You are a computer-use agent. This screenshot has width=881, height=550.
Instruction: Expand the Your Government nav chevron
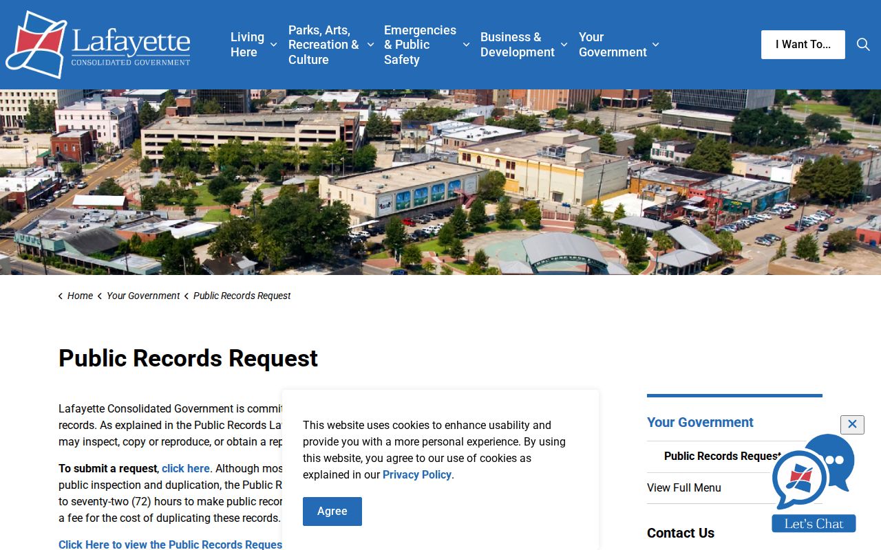655,45
